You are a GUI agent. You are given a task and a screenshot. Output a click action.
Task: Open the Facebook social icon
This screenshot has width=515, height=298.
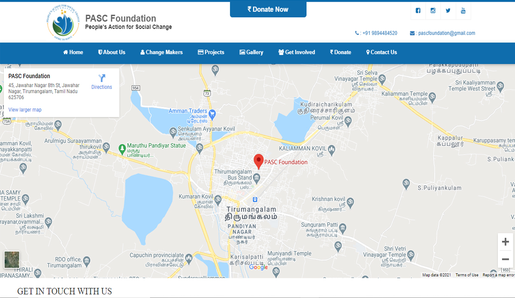(418, 11)
